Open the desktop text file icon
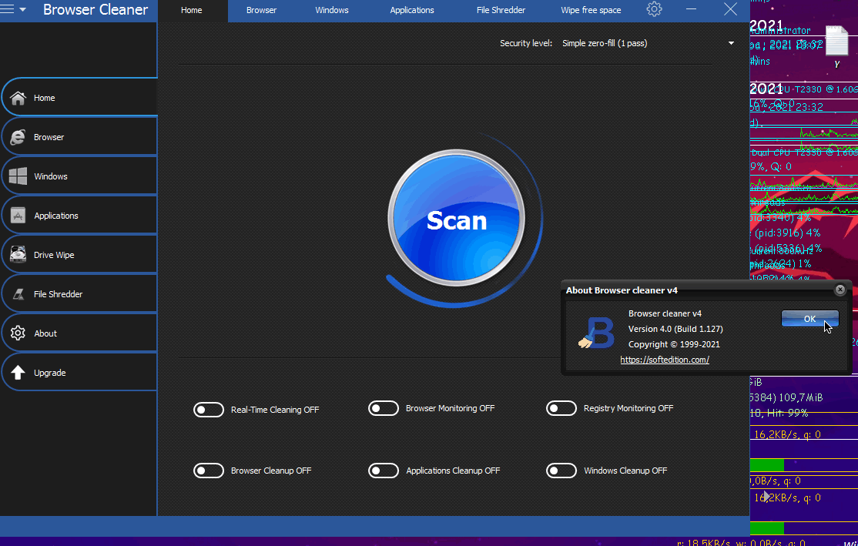The height and width of the screenshot is (546, 858). (836, 41)
